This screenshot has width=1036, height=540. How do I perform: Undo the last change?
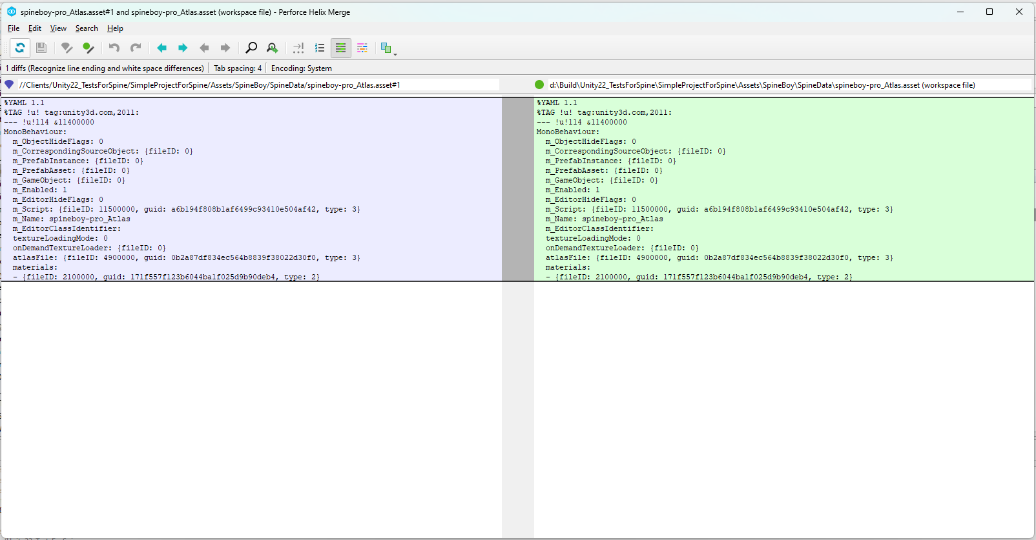(x=114, y=48)
